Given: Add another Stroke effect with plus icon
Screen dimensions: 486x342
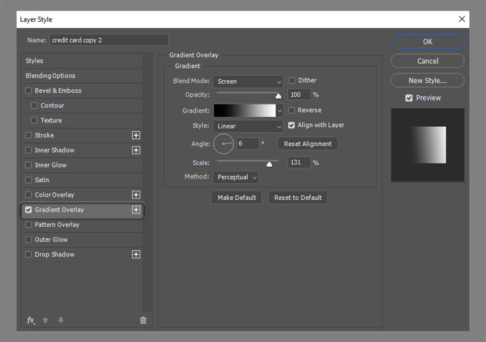Looking at the screenshot, I should [x=136, y=135].
